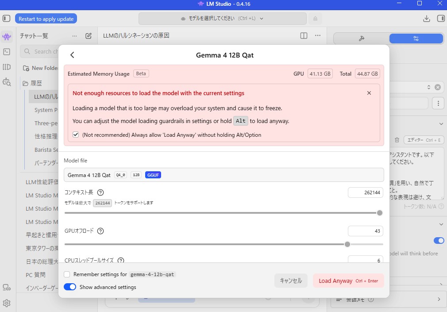The image size is (447, 312).
Task: Open settings gear icon at bottom left
Action: pyautogui.click(x=7, y=303)
